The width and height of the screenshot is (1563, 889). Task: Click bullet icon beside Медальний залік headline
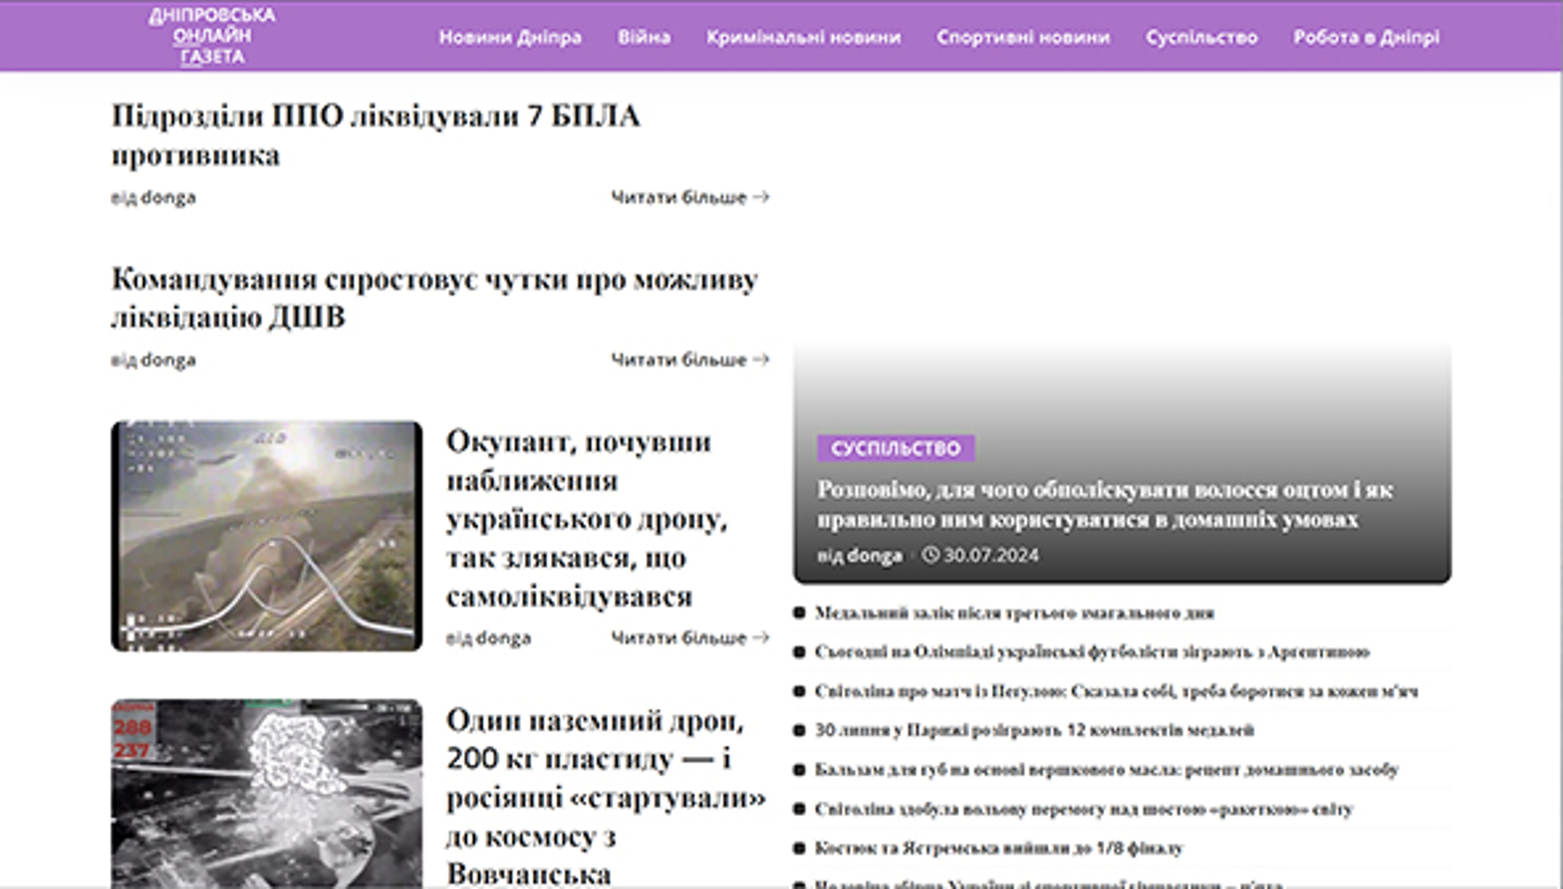pos(800,614)
